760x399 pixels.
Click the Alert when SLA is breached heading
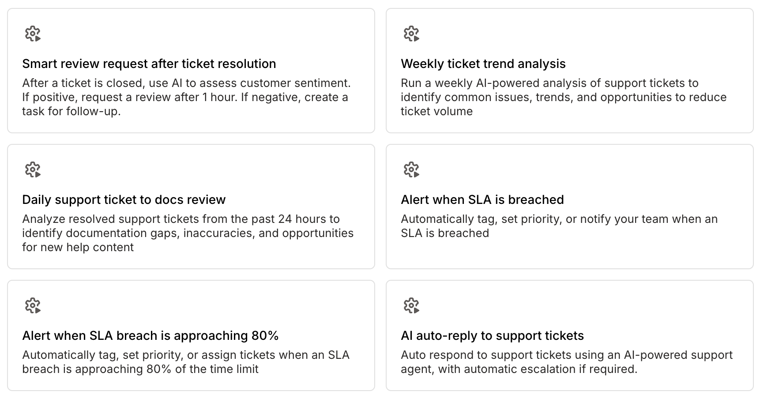tap(482, 199)
